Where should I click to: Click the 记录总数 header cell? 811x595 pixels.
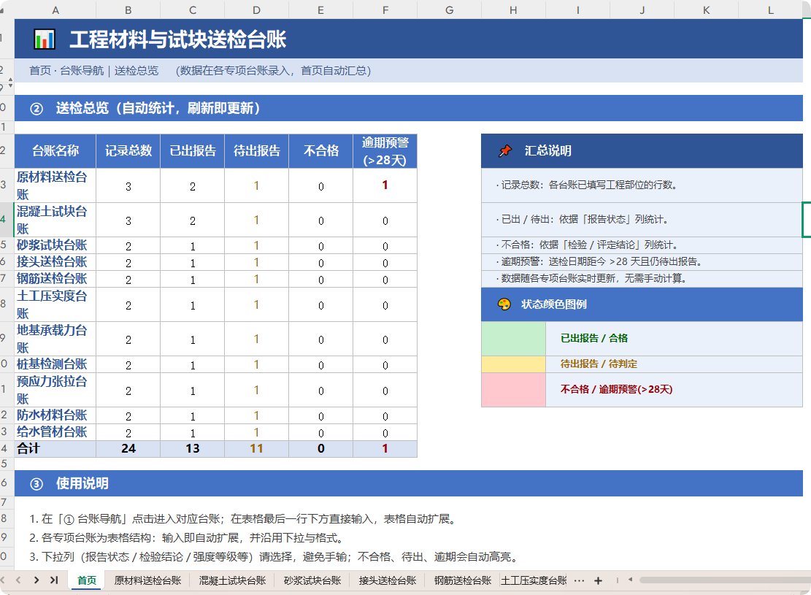click(128, 151)
